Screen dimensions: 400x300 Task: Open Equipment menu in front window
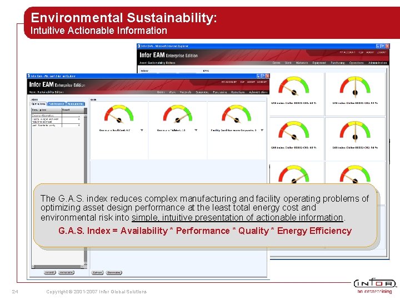[202, 92]
